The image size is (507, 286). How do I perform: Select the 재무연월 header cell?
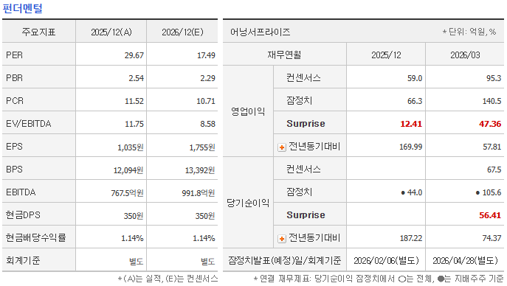click(x=284, y=55)
